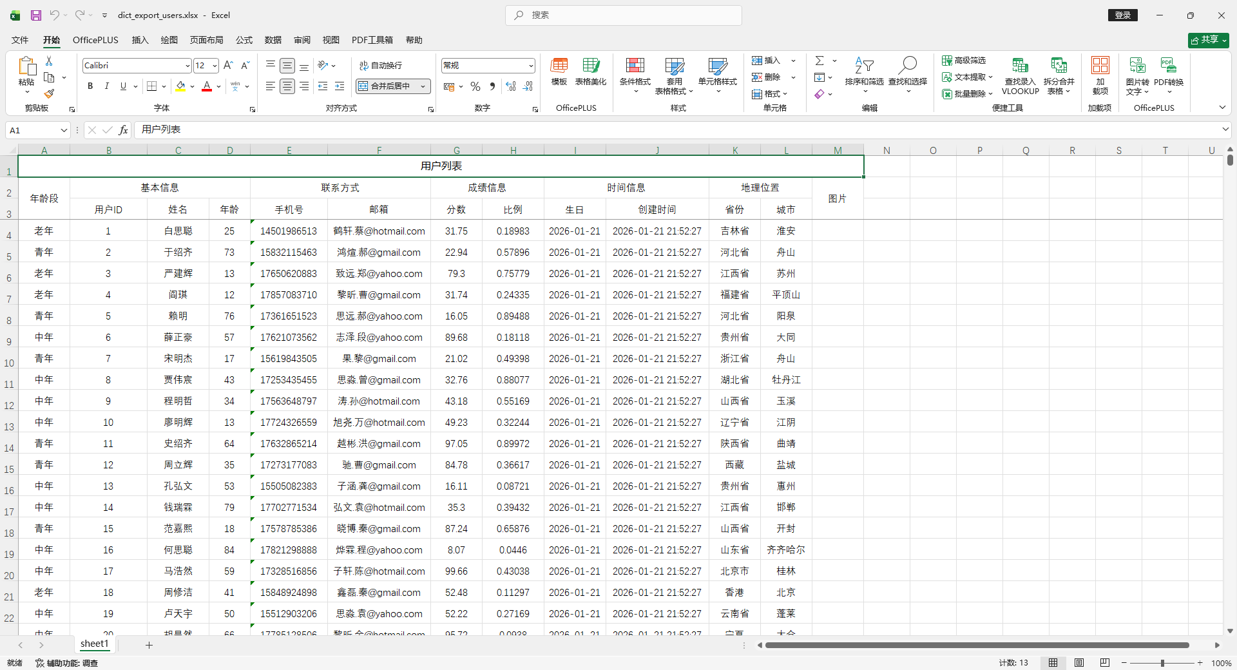Viewport: 1237px width, 670px height.
Task: Click the Format Painter brush icon
Action: click(x=49, y=94)
